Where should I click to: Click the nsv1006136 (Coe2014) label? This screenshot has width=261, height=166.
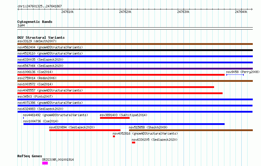point(35,72)
